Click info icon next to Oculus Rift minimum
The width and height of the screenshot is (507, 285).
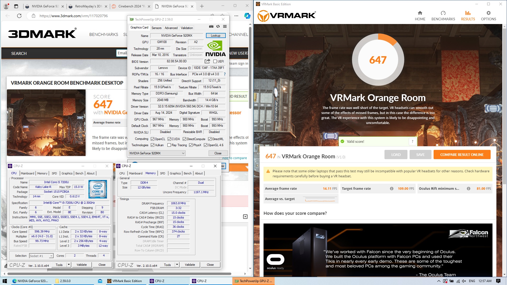(468, 189)
